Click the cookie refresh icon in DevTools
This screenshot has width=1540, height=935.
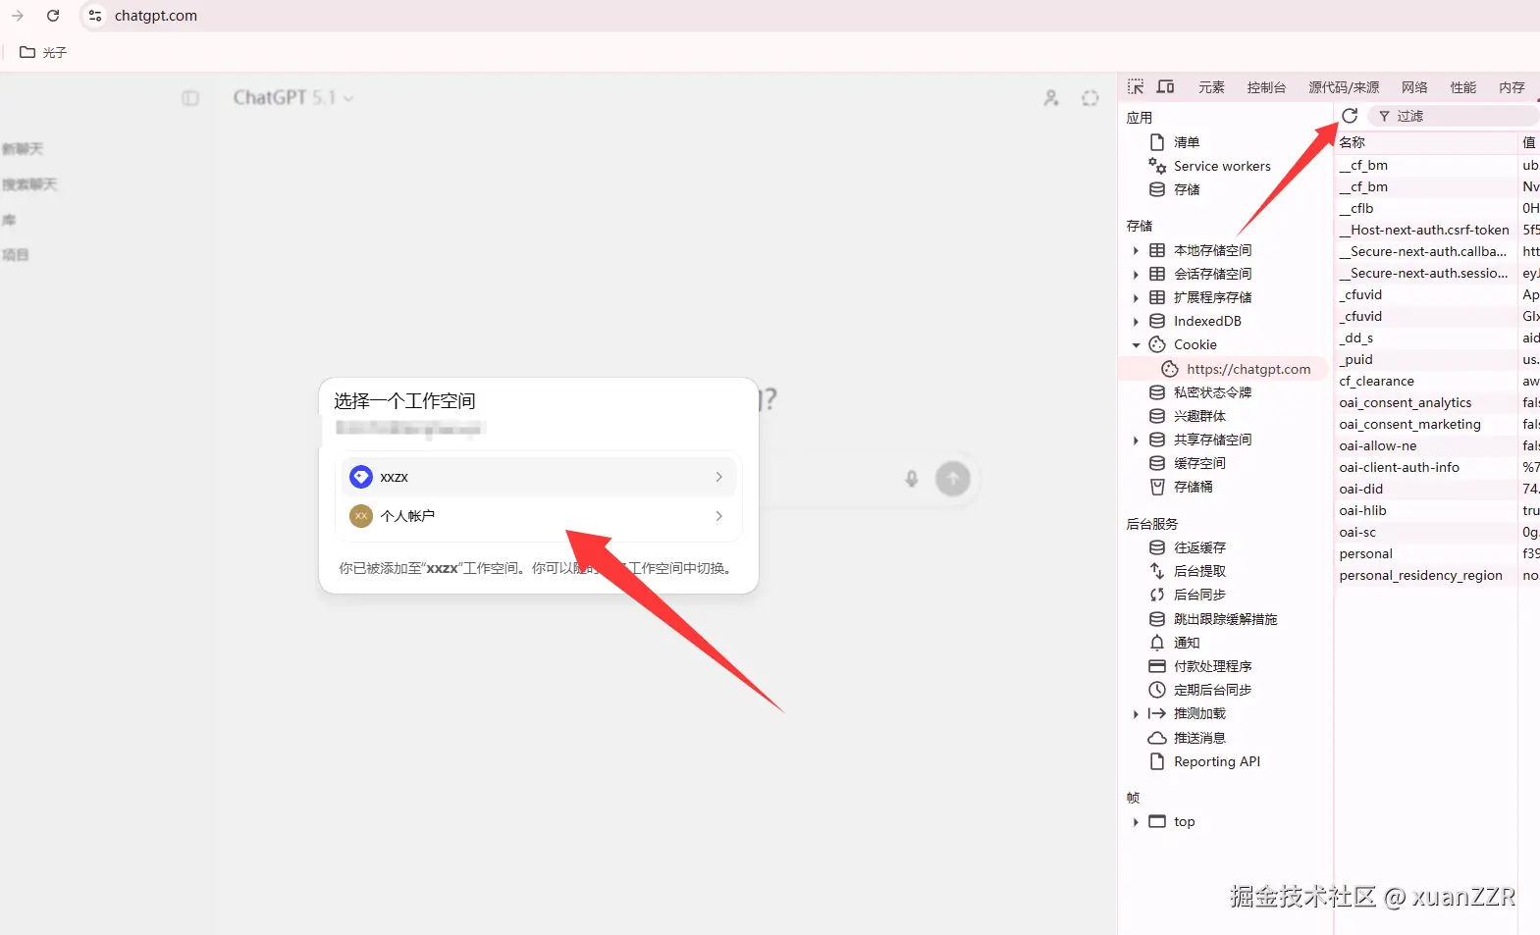(x=1350, y=116)
